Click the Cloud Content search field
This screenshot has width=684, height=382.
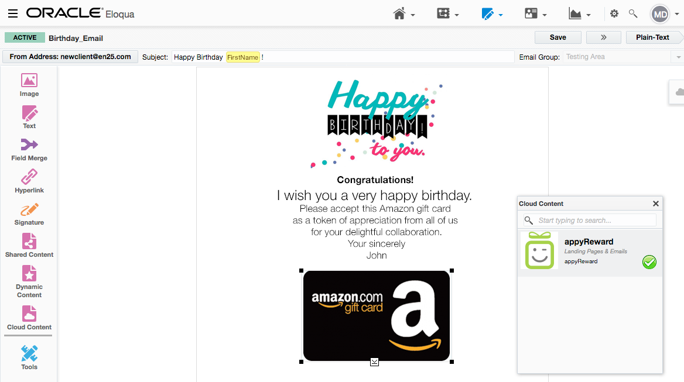[590, 221]
